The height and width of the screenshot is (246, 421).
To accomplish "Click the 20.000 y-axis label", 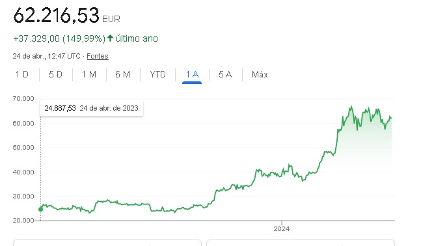I will [23, 221].
